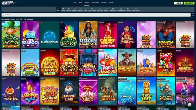Click the REGISTER button
The image size is (196, 110).
pyautogui.click(x=189, y=3)
